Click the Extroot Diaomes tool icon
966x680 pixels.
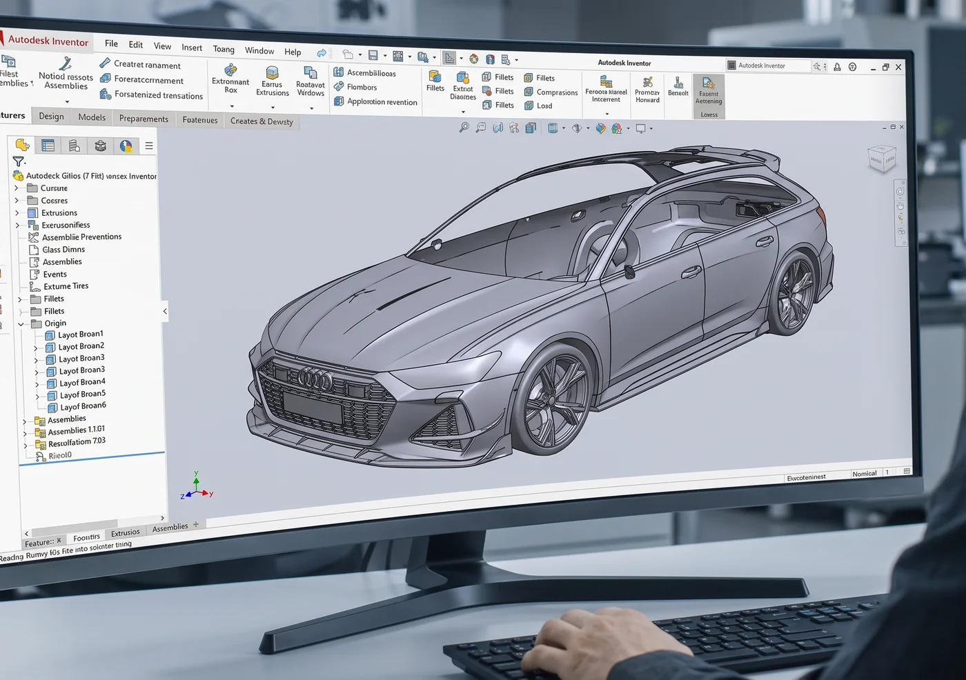pos(463,77)
